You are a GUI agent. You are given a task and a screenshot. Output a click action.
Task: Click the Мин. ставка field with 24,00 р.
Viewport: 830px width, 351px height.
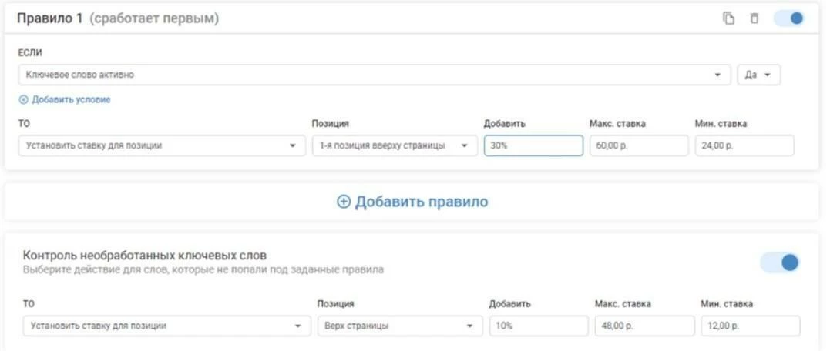(x=744, y=146)
